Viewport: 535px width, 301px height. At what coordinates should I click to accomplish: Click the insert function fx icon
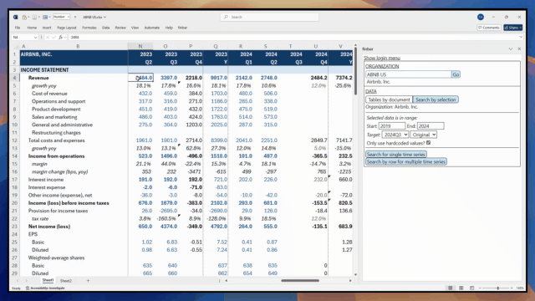point(60,37)
